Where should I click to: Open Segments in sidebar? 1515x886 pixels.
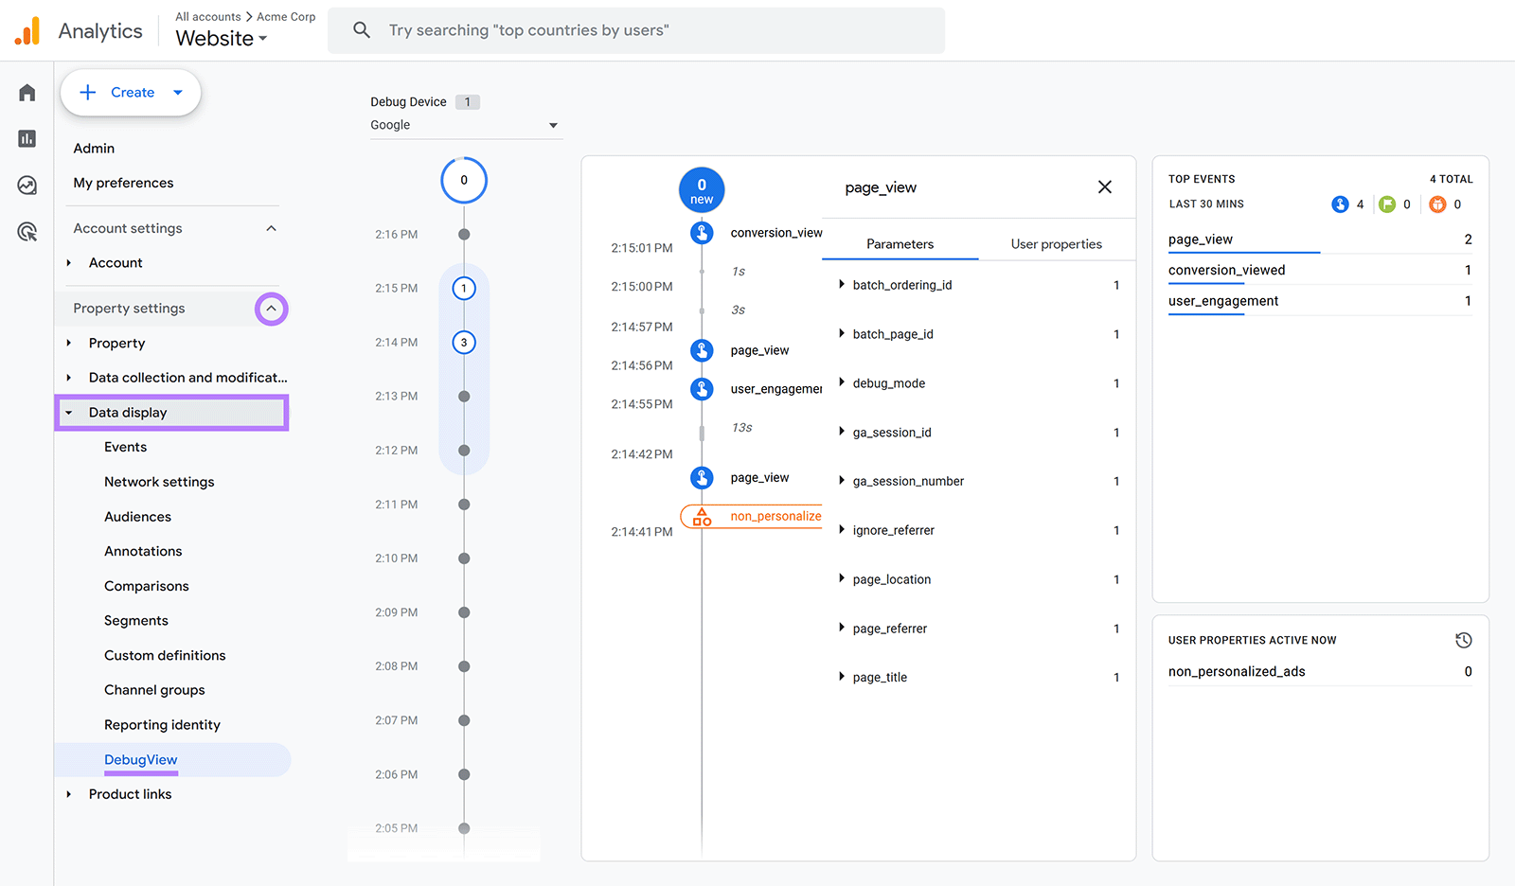tap(136, 621)
